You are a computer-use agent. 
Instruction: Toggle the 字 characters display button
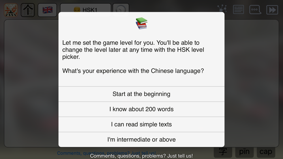click(223, 152)
